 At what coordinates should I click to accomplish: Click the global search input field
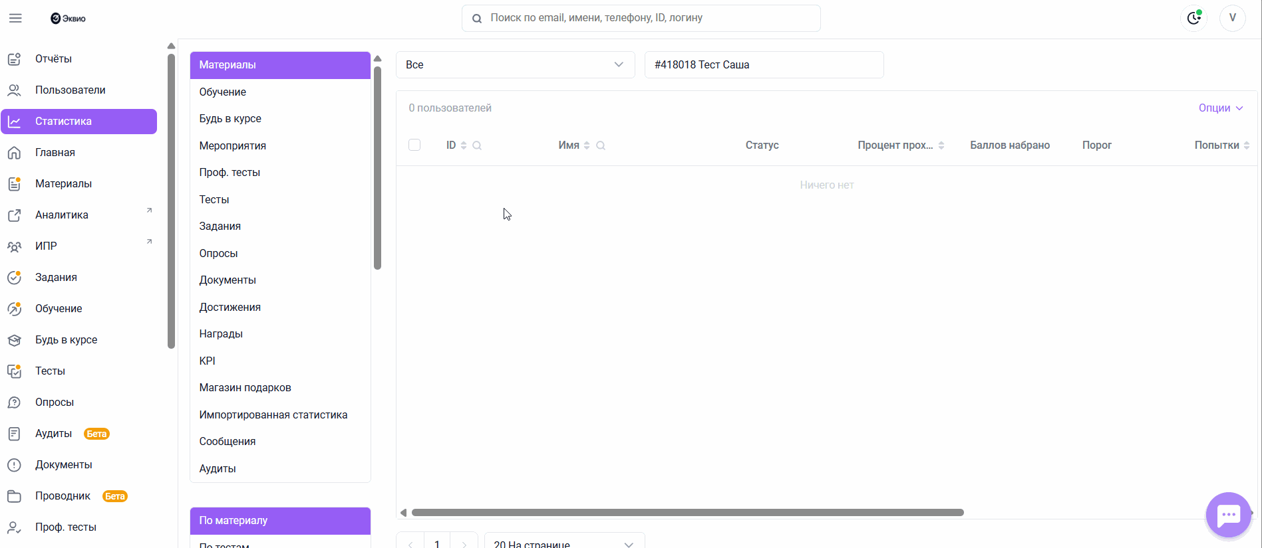(641, 19)
